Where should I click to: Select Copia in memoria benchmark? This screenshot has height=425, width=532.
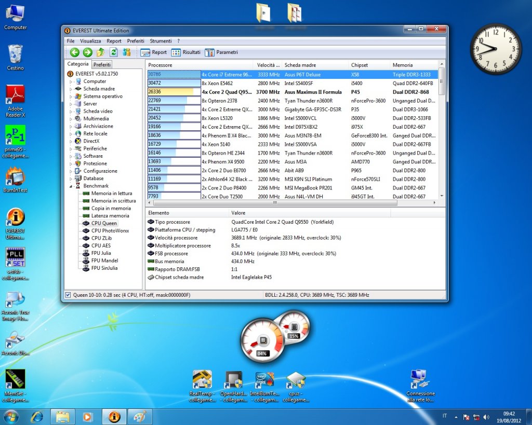click(111, 208)
